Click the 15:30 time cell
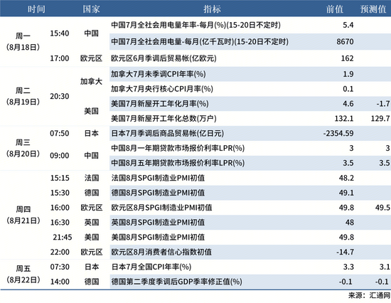Image resolution: width=391 pixels, height=303 pixels. [x=60, y=193]
